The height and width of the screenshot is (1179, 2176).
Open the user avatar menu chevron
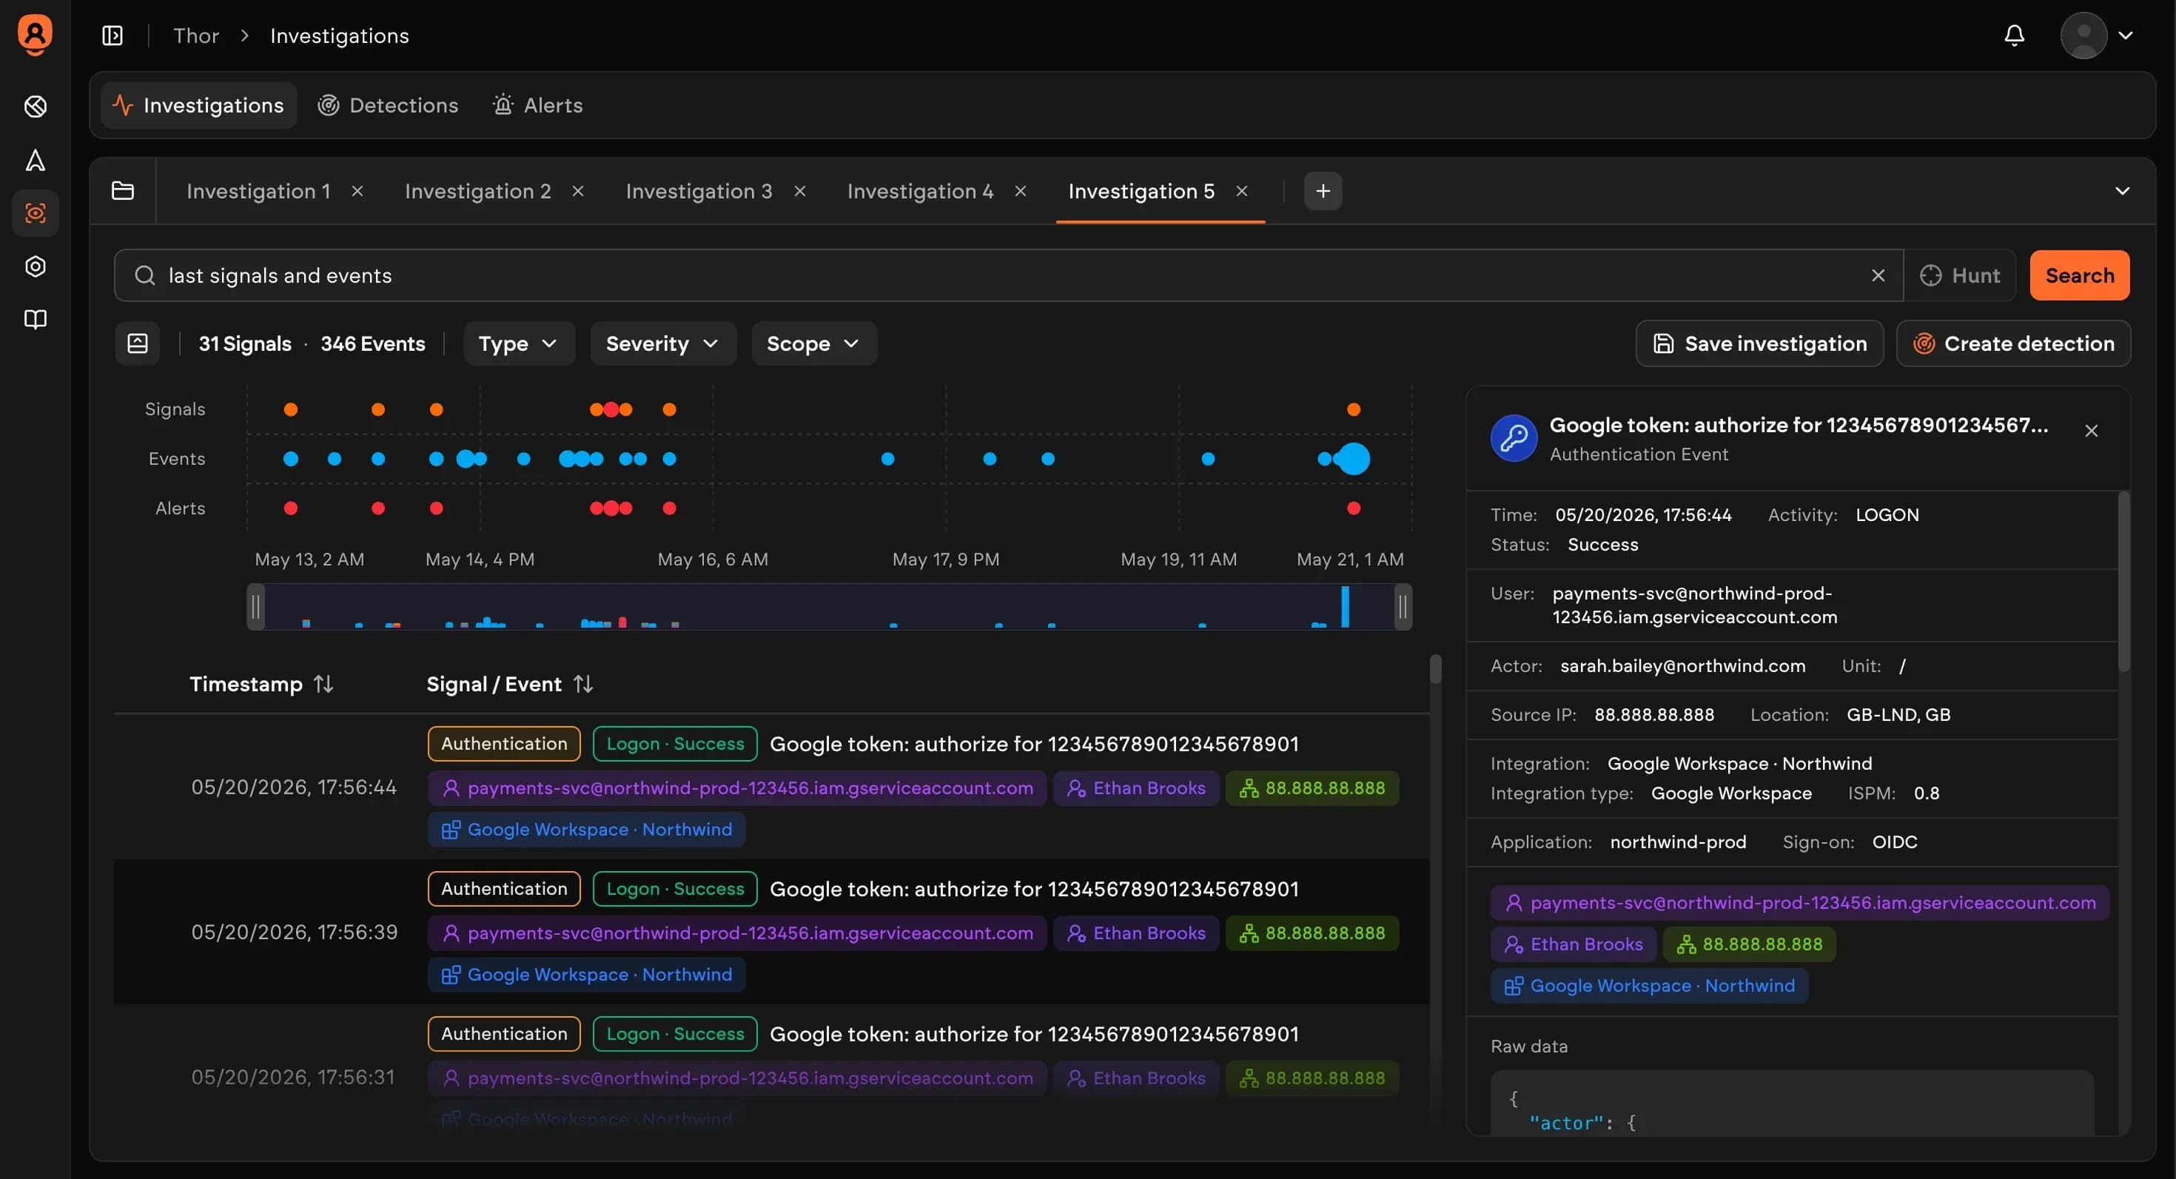coord(2126,36)
